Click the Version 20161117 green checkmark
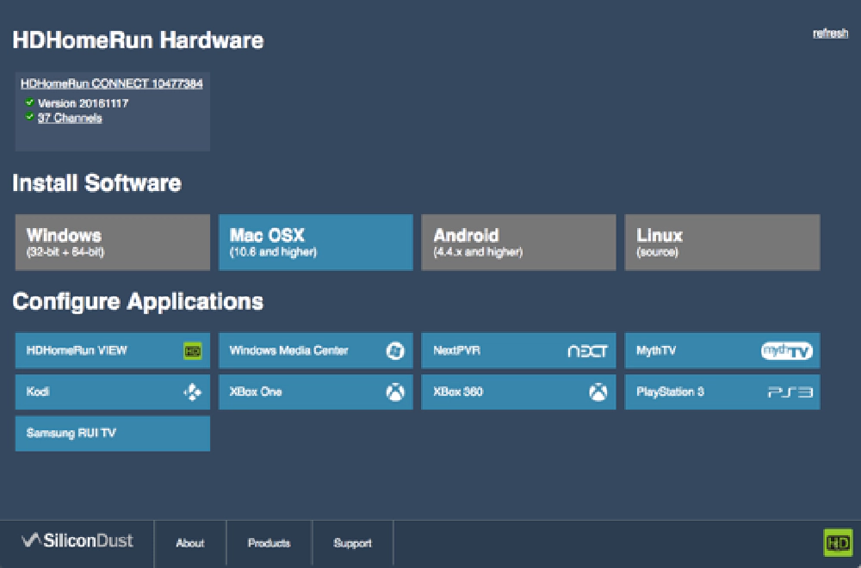This screenshot has width=861, height=568. tap(29, 102)
